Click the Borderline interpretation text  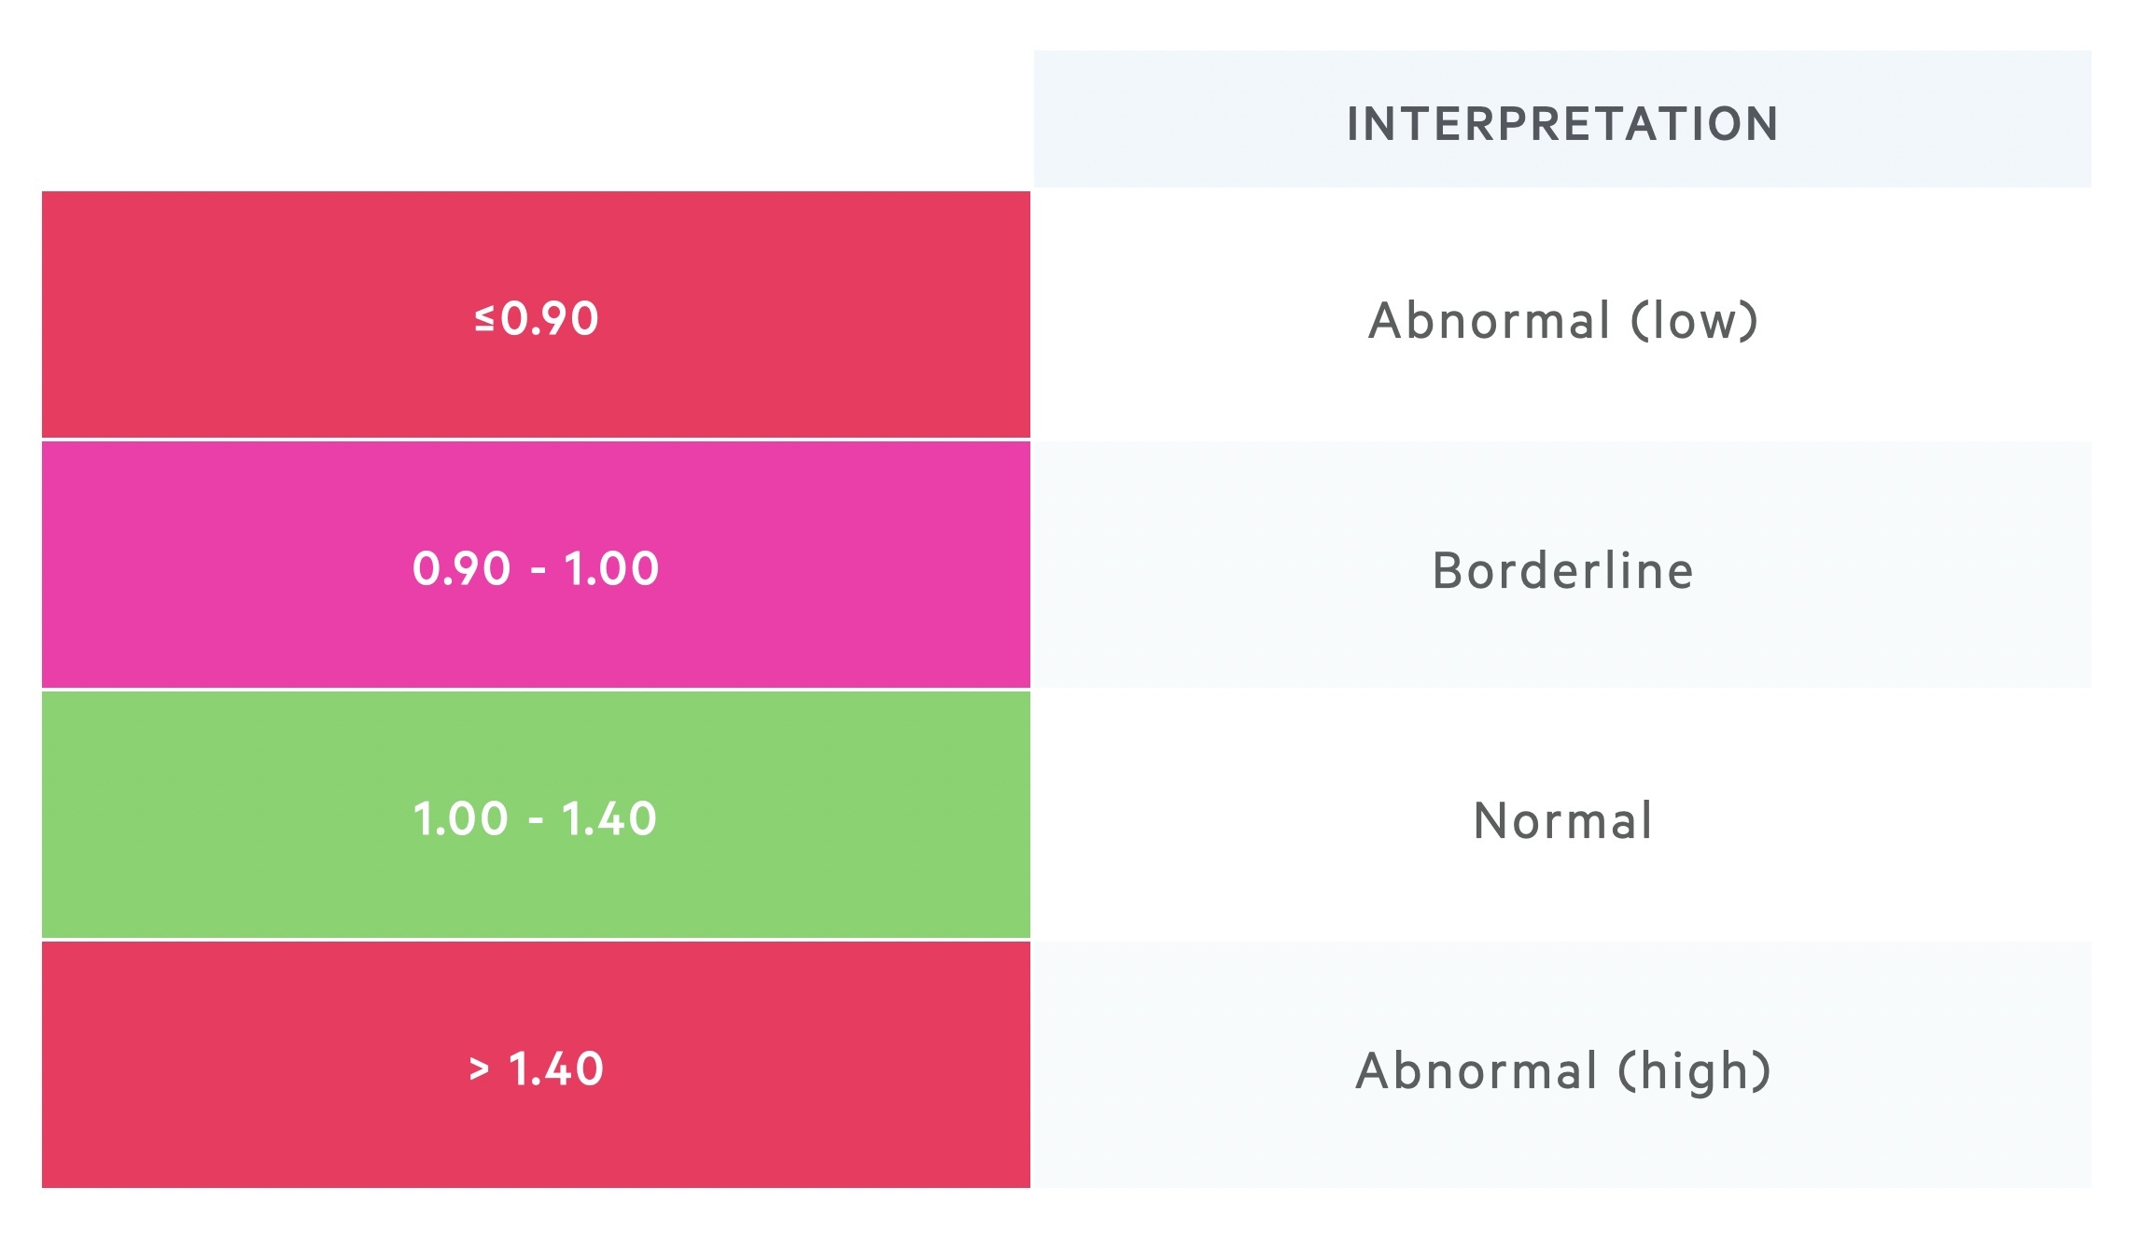tap(1563, 570)
